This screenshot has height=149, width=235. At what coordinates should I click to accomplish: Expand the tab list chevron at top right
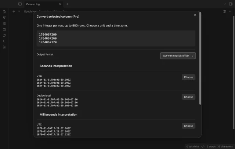point(225,4)
